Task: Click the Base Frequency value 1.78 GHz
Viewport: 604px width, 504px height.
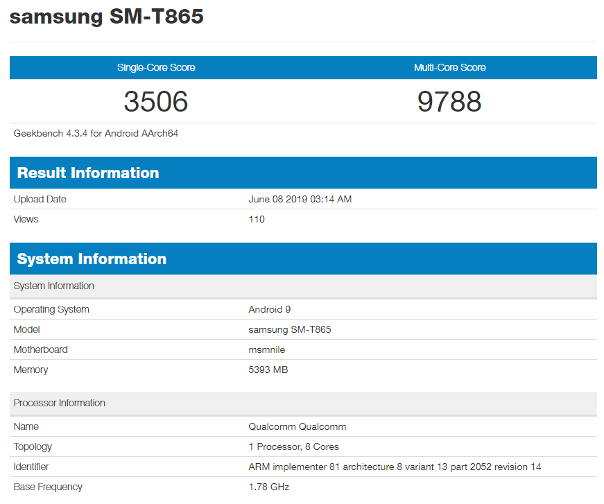Action: [269, 487]
